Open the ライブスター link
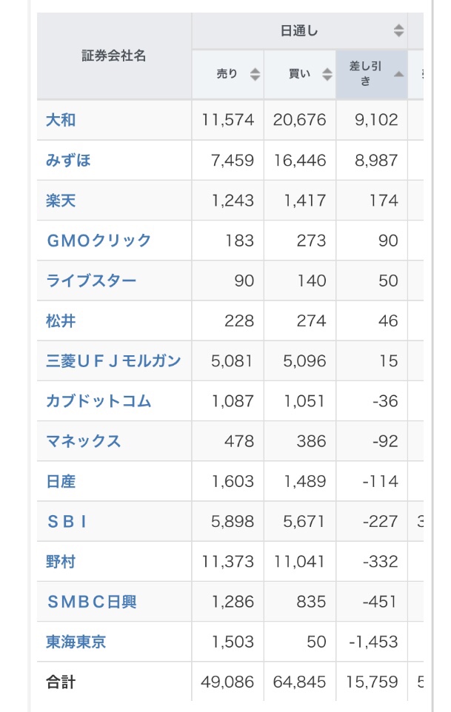 pos(91,281)
